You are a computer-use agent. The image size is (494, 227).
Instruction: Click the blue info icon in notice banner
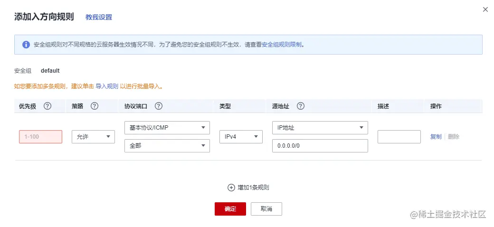pyautogui.click(x=26, y=44)
